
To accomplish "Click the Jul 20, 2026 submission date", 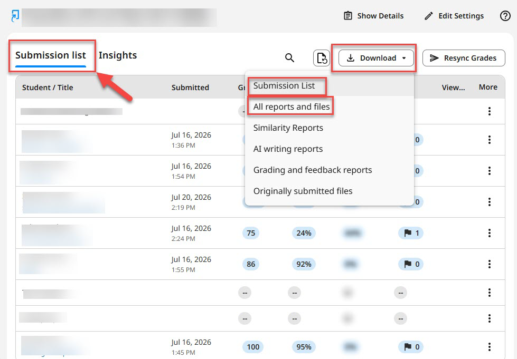I will 191,197.
